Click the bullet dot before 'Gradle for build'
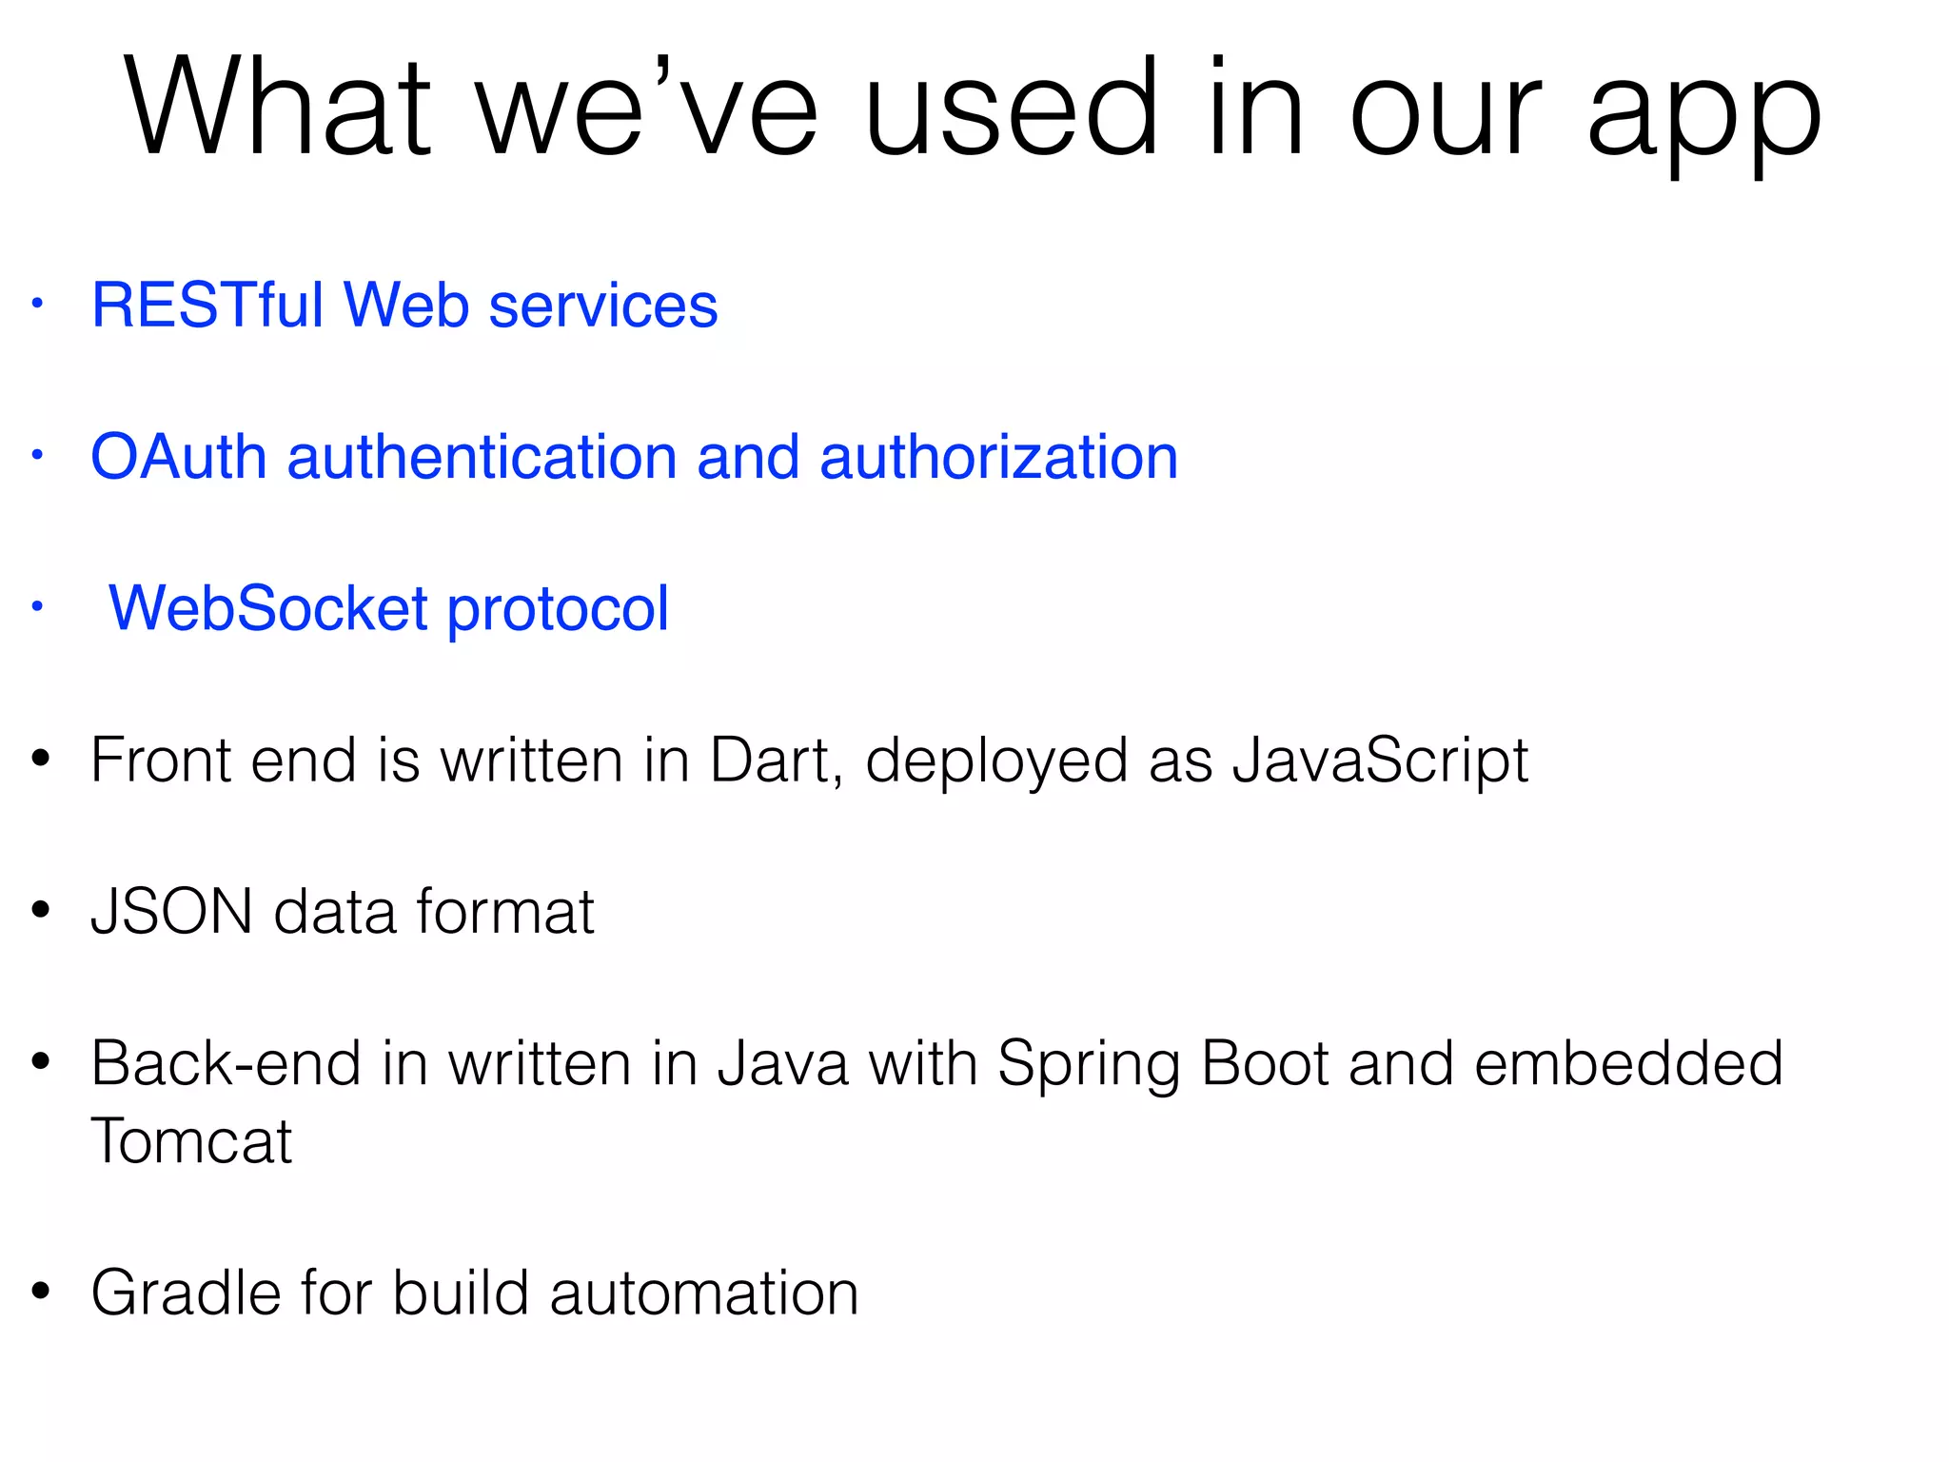Image resolution: width=1949 pixels, height=1462 pixels. click(x=40, y=1291)
